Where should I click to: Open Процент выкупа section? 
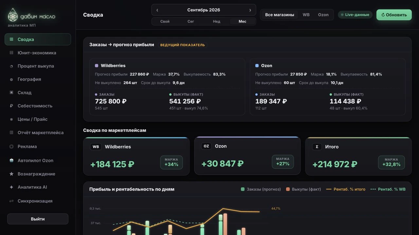click(38, 66)
